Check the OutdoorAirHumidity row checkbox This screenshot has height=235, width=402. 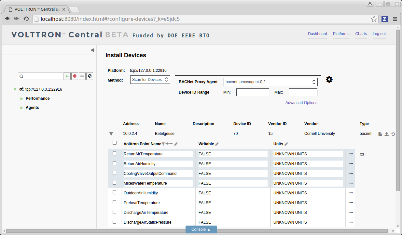point(114,192)
